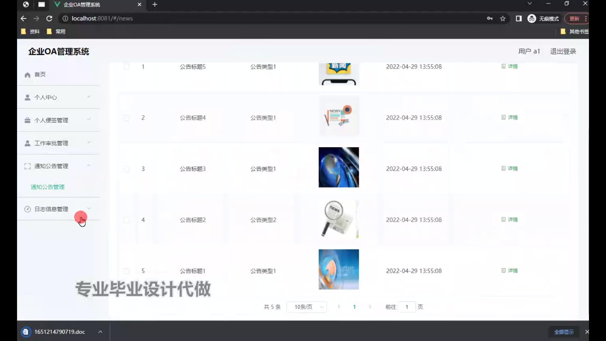Screen dimensions: 606x341
Task: Select the checkbox for 公告标题3 row
Action: 127,169
